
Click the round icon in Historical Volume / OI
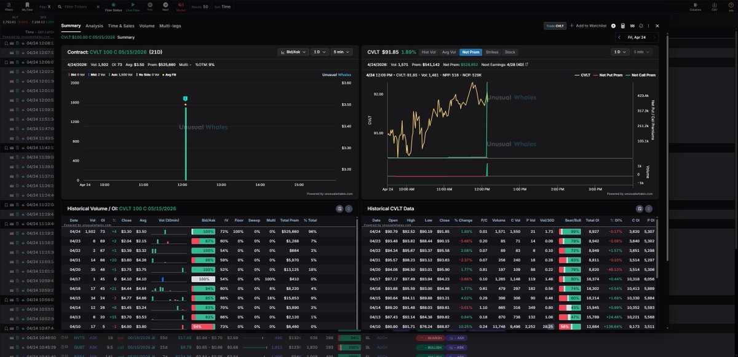tap(348, 209)
